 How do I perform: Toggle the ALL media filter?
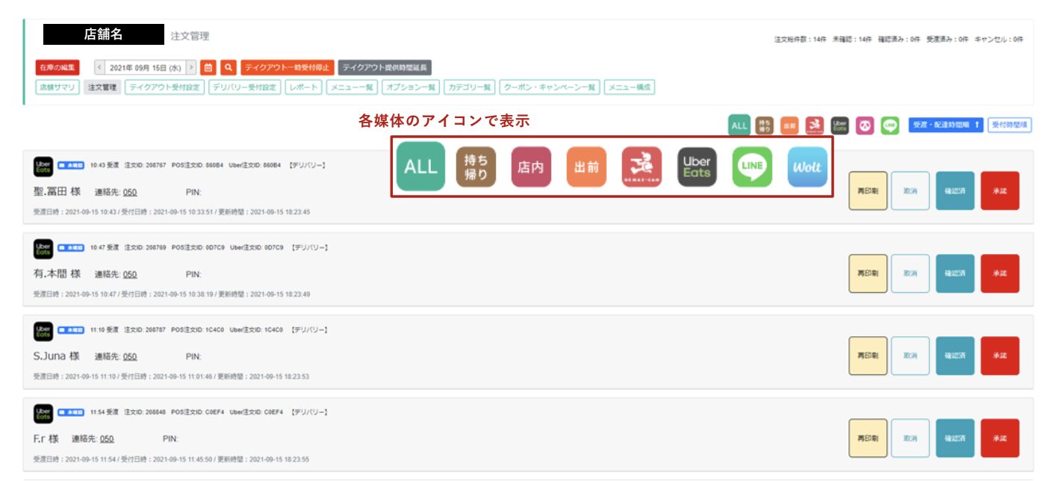(x=739, y=125)
